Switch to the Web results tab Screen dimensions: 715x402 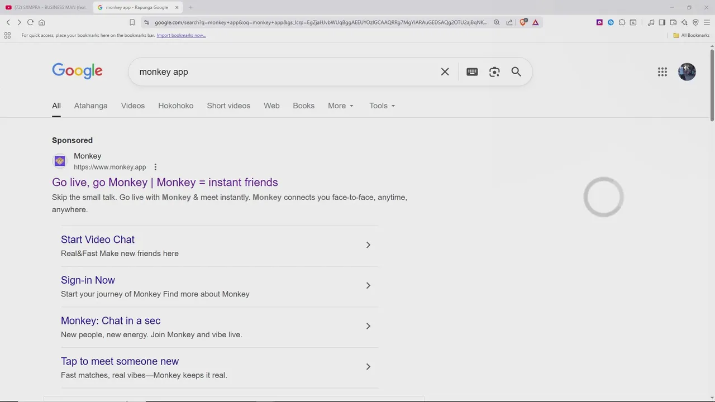coord(271,106)
